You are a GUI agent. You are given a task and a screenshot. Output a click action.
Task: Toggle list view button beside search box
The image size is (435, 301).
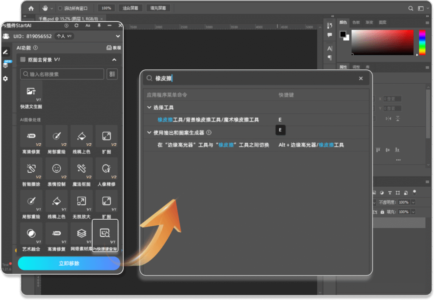[112, 74]
